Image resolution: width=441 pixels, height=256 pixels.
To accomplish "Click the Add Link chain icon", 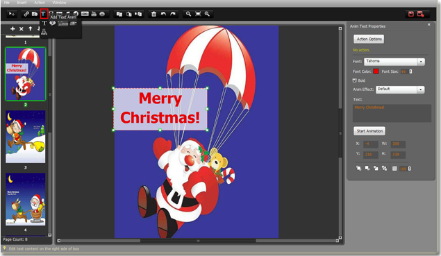I will pyautogui.click(x=26, y=14).
